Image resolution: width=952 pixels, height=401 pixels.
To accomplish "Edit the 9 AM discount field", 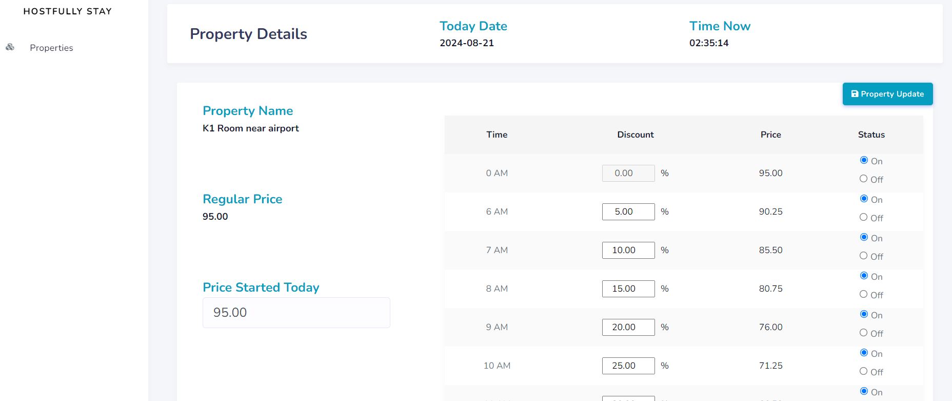I will (628, 327).
